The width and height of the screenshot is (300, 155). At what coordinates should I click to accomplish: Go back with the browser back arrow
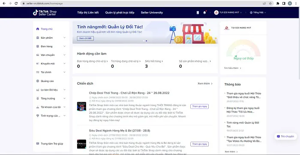(4, 3)
